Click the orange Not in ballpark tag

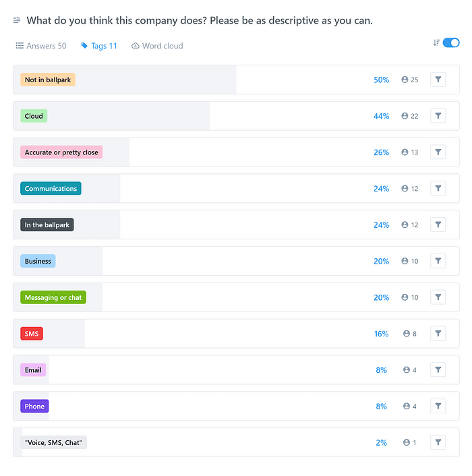[48, 80]
